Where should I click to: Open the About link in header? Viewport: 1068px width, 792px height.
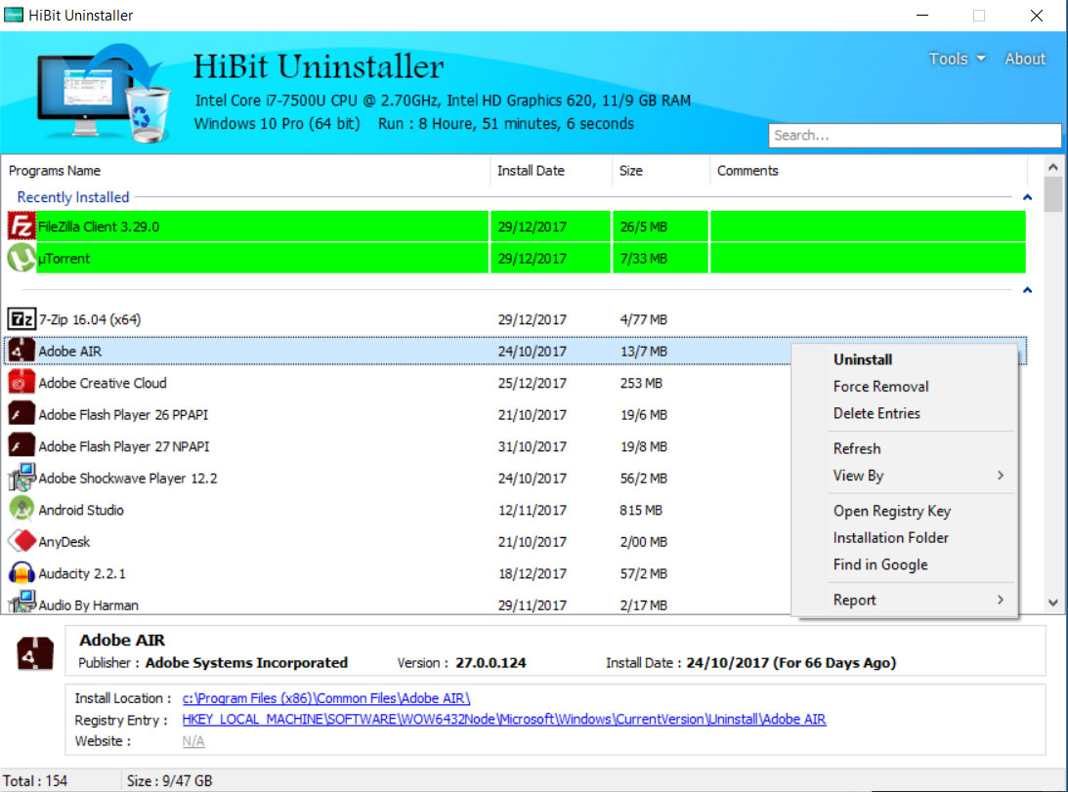click(x=1025, y=59)
